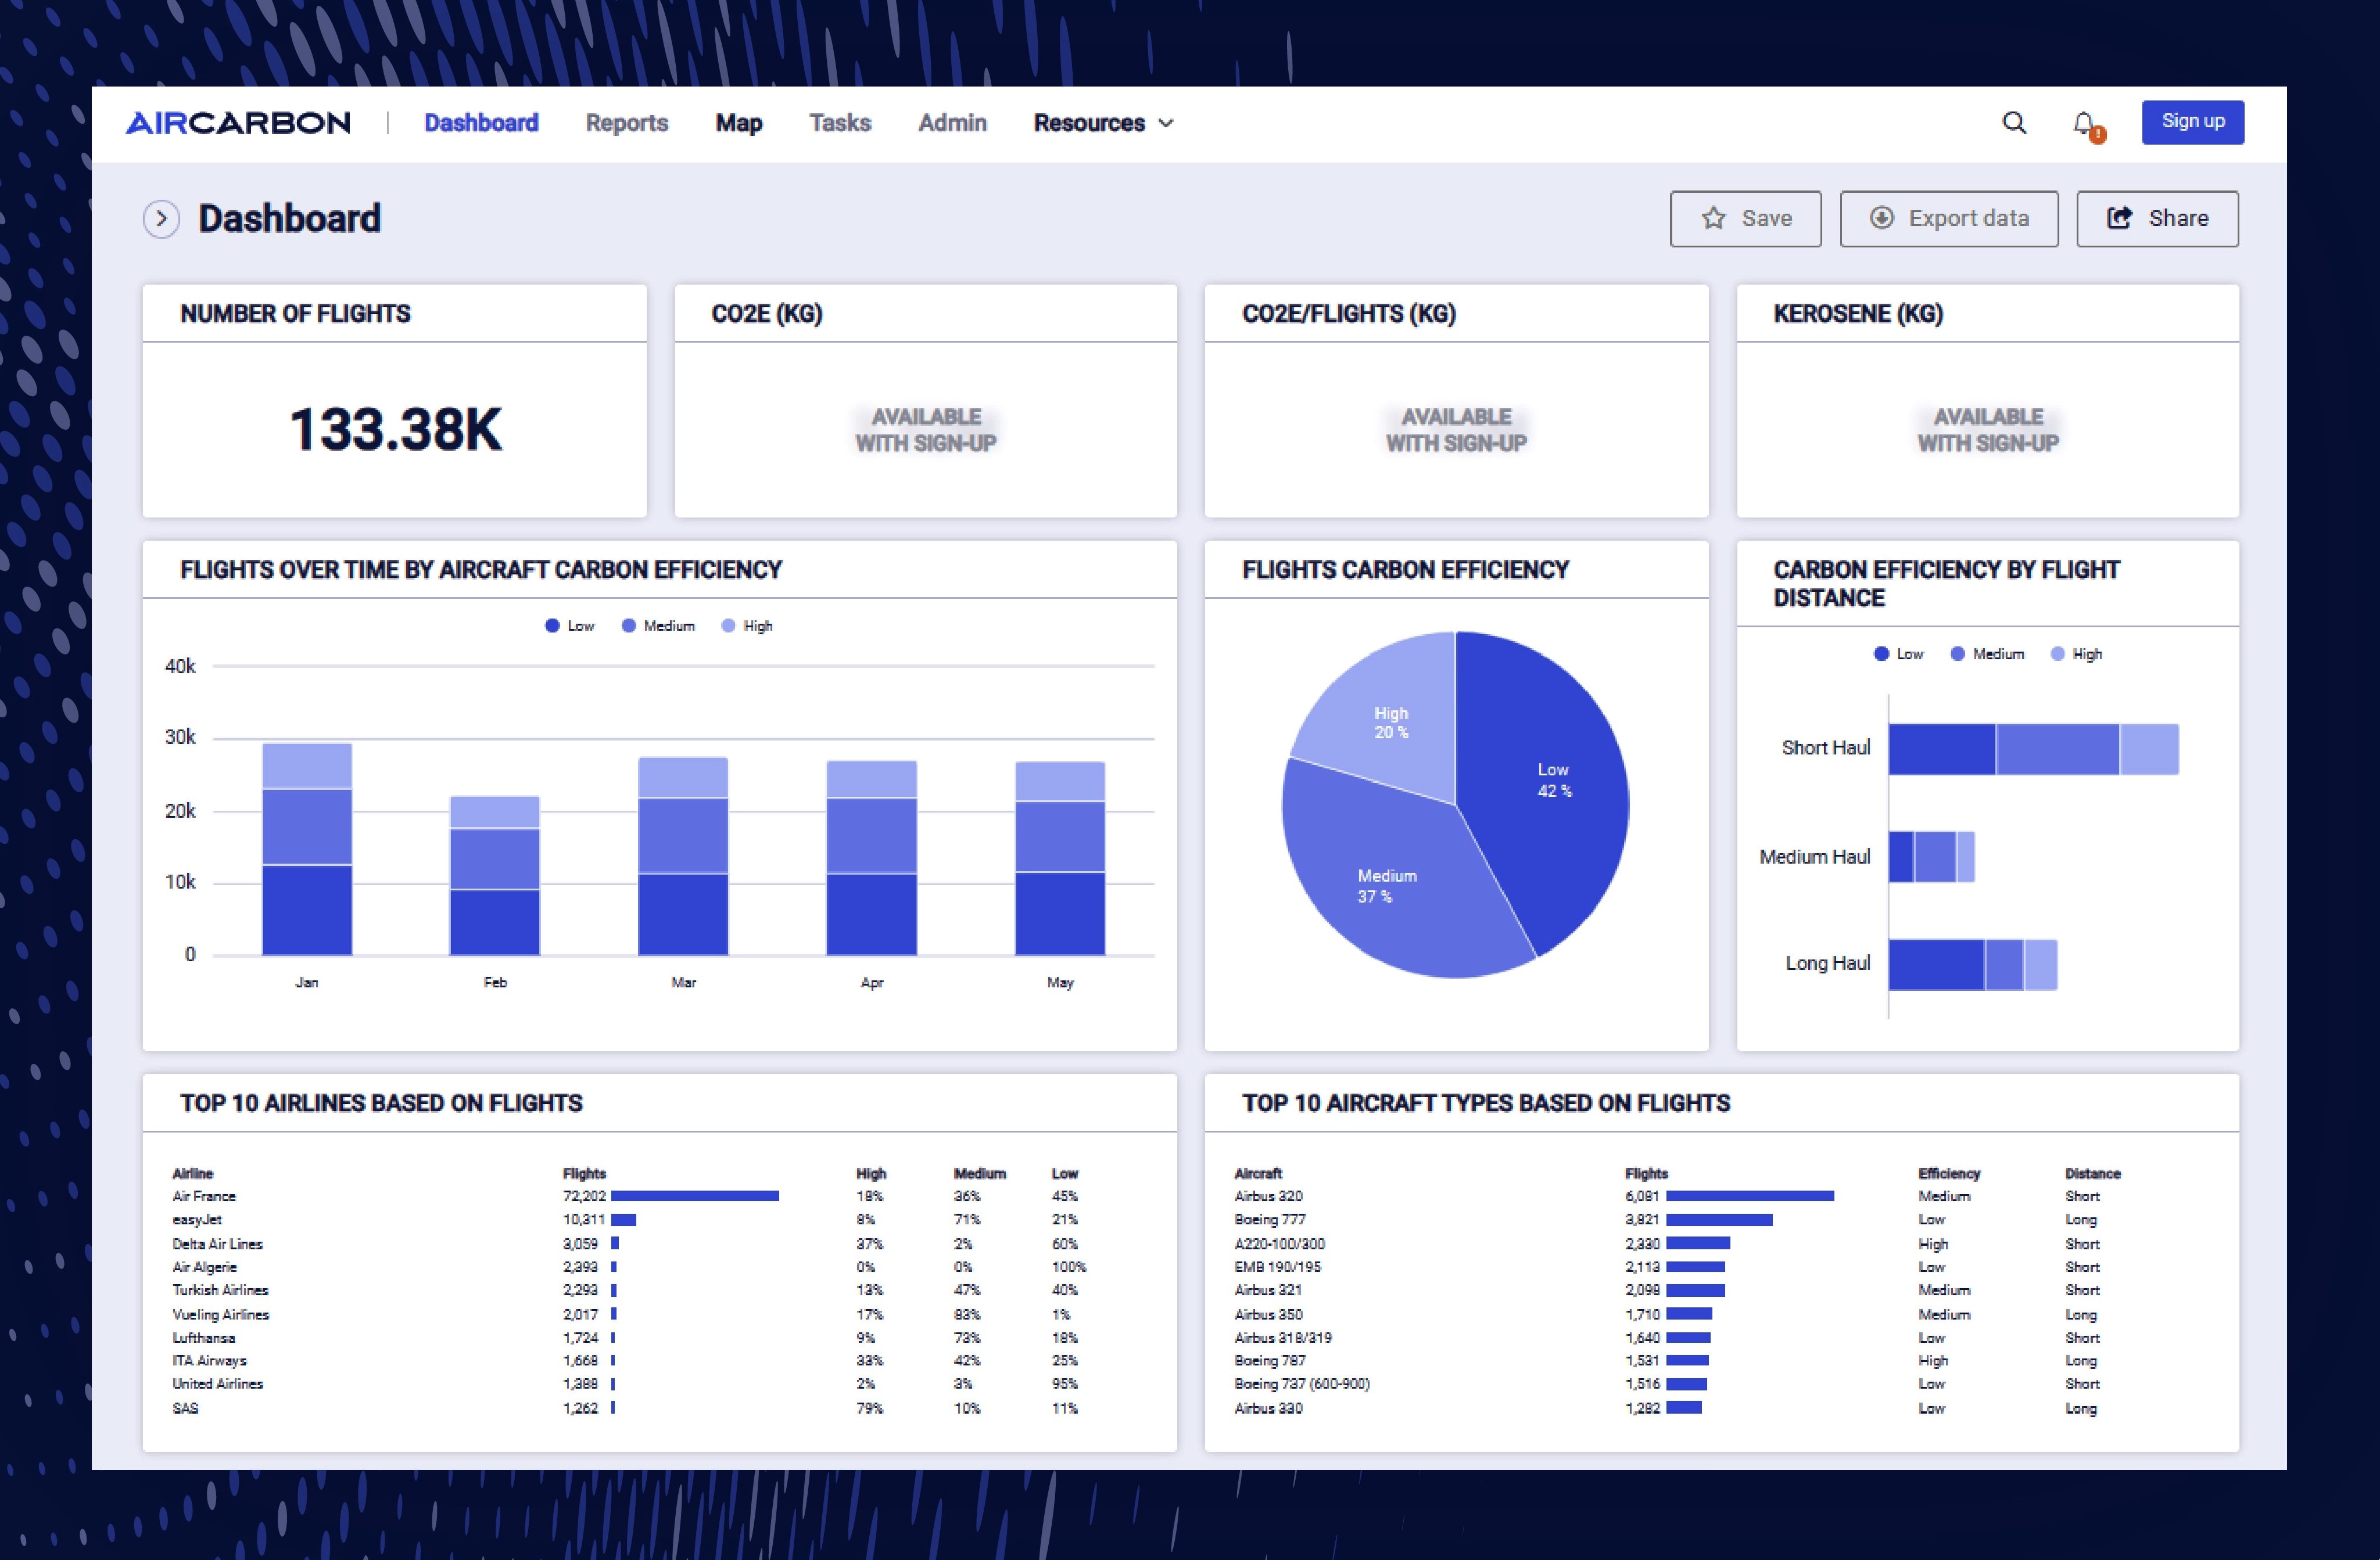Click the Mar stacked bar
The image size is (2380, 1560).
click(683, 857)
